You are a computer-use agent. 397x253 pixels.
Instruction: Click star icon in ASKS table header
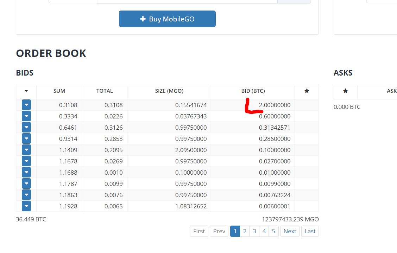point(345,91)
